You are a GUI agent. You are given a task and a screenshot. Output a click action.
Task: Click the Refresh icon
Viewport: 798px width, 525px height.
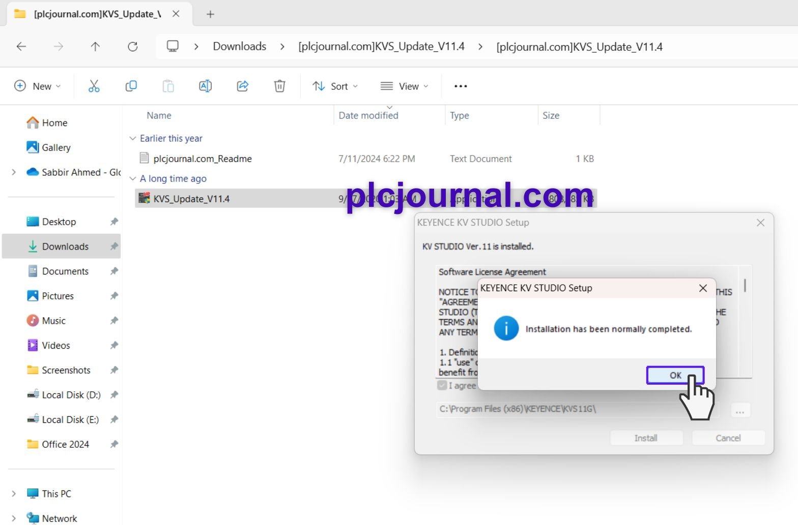coord(133,47)
